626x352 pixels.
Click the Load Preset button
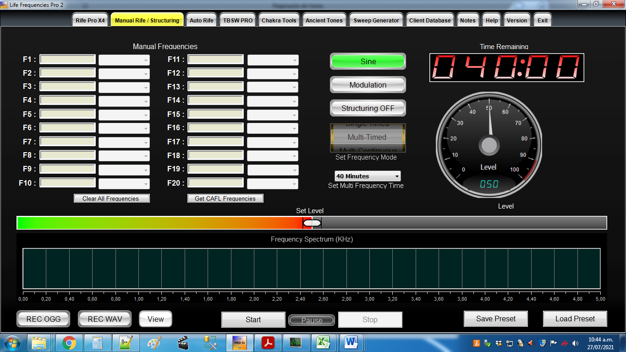coord(575,319)
